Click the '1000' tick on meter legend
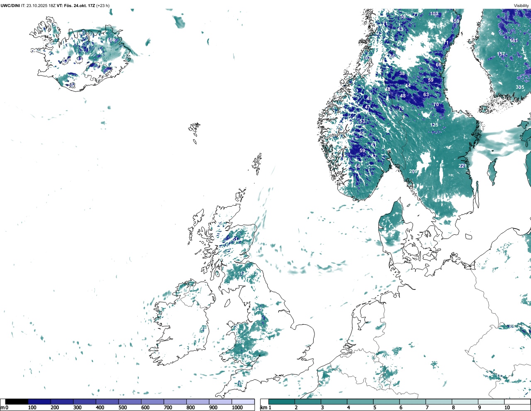 [x=237, y=408]
